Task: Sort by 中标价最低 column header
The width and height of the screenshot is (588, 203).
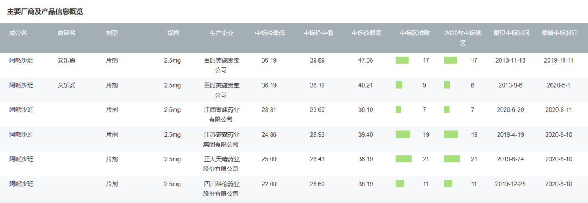Action: tap(270, 33)
